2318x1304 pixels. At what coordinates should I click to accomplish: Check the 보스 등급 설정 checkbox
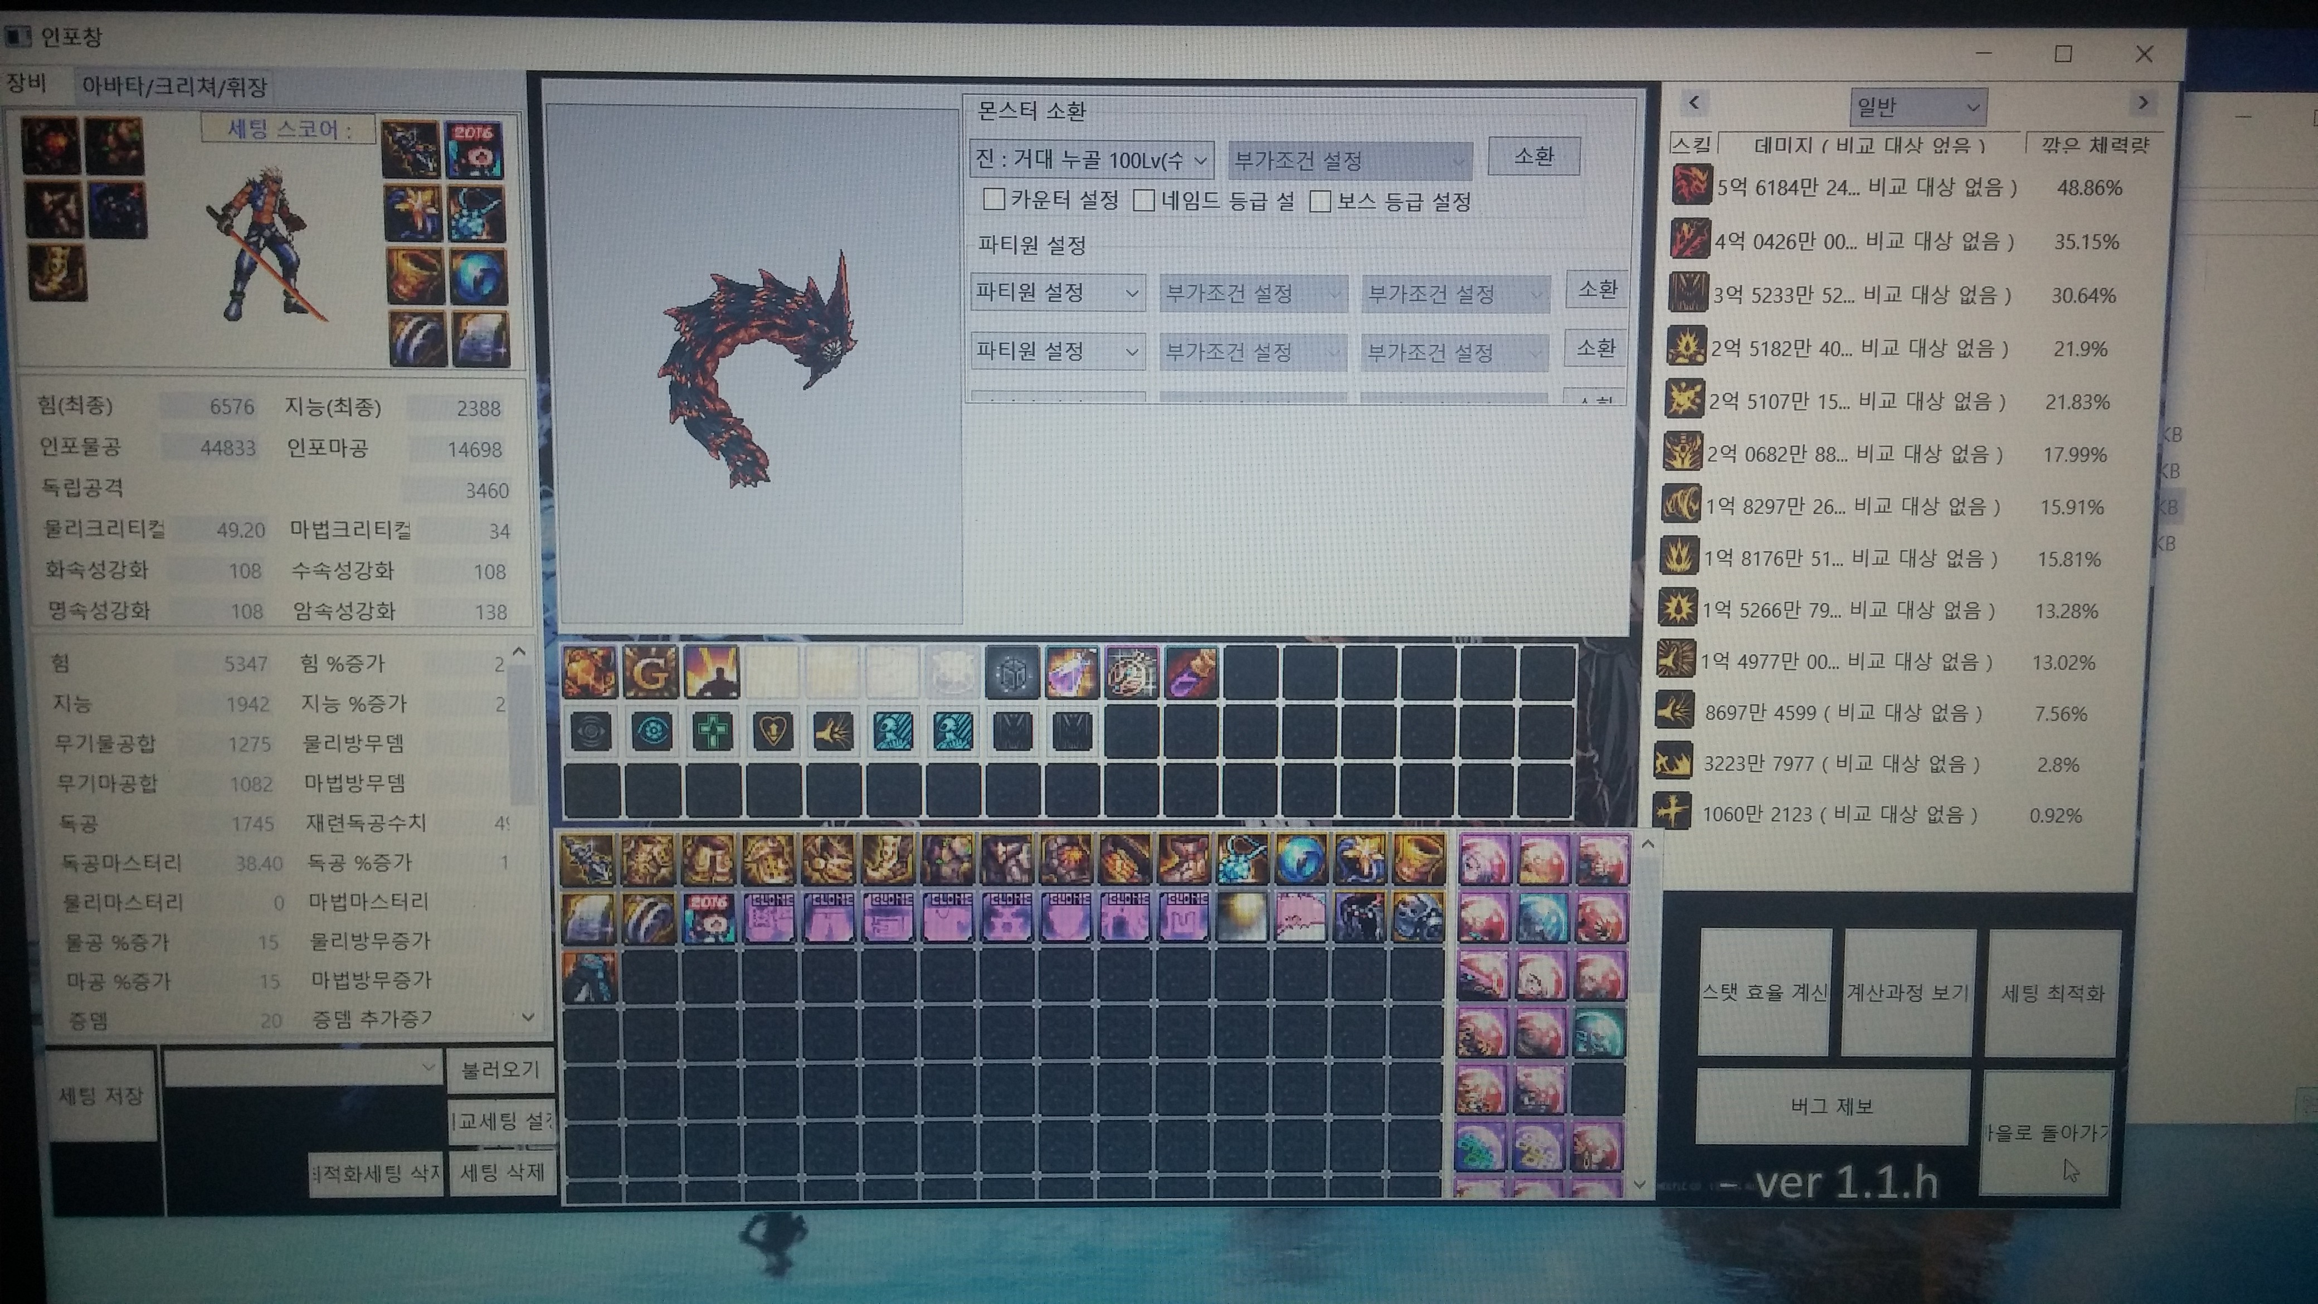click(x=1320, y=201)
